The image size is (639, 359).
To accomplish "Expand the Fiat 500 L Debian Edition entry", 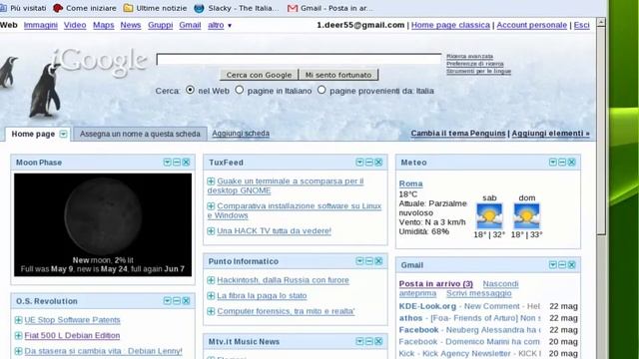I will [x=18, y=335].
